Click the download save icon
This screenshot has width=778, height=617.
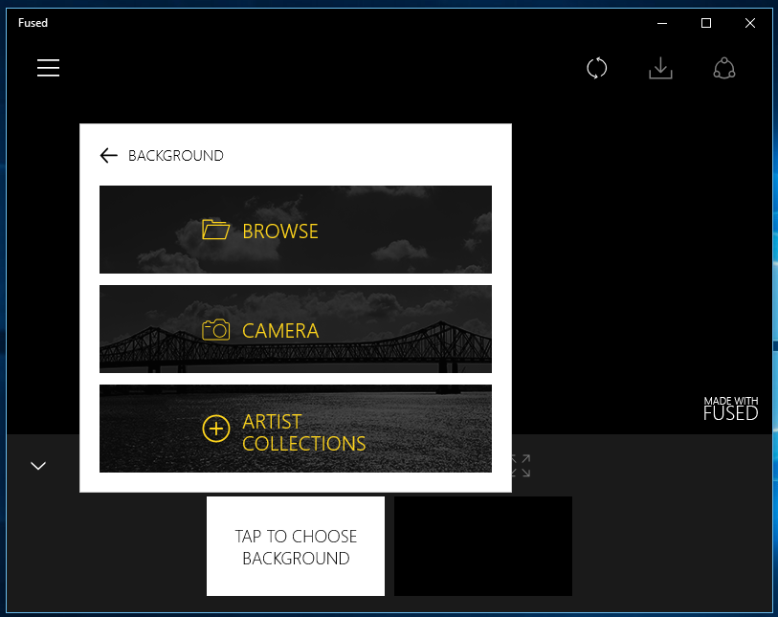click(660, 69)
